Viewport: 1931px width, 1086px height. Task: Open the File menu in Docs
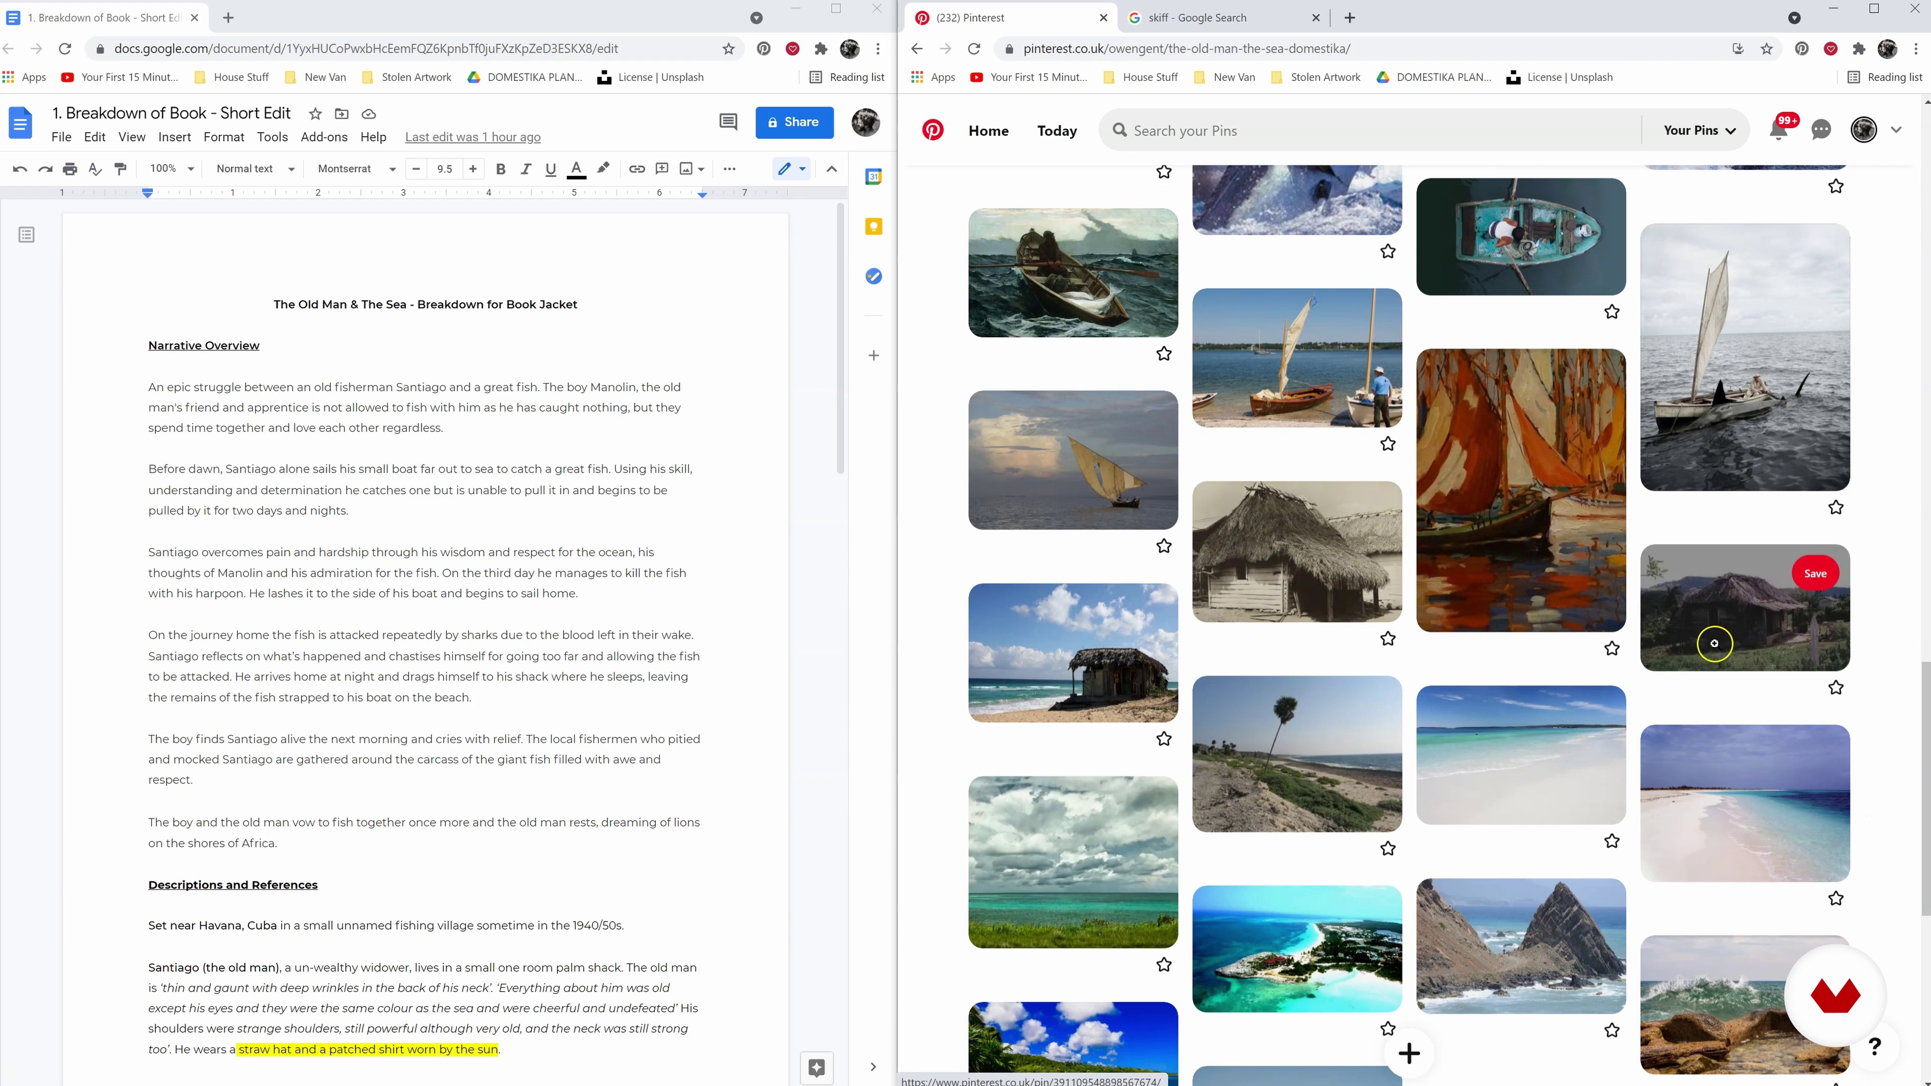coord(61,137)
